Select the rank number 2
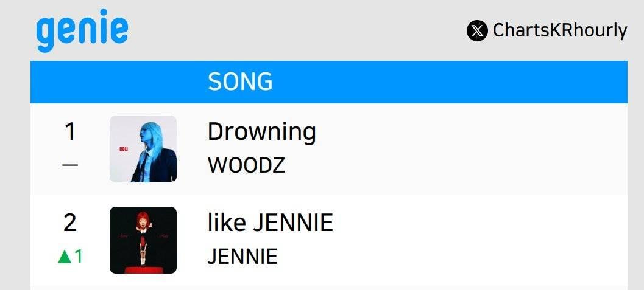Image resolution: width=644 pixels, height=290 pixels. click(70, 223)
